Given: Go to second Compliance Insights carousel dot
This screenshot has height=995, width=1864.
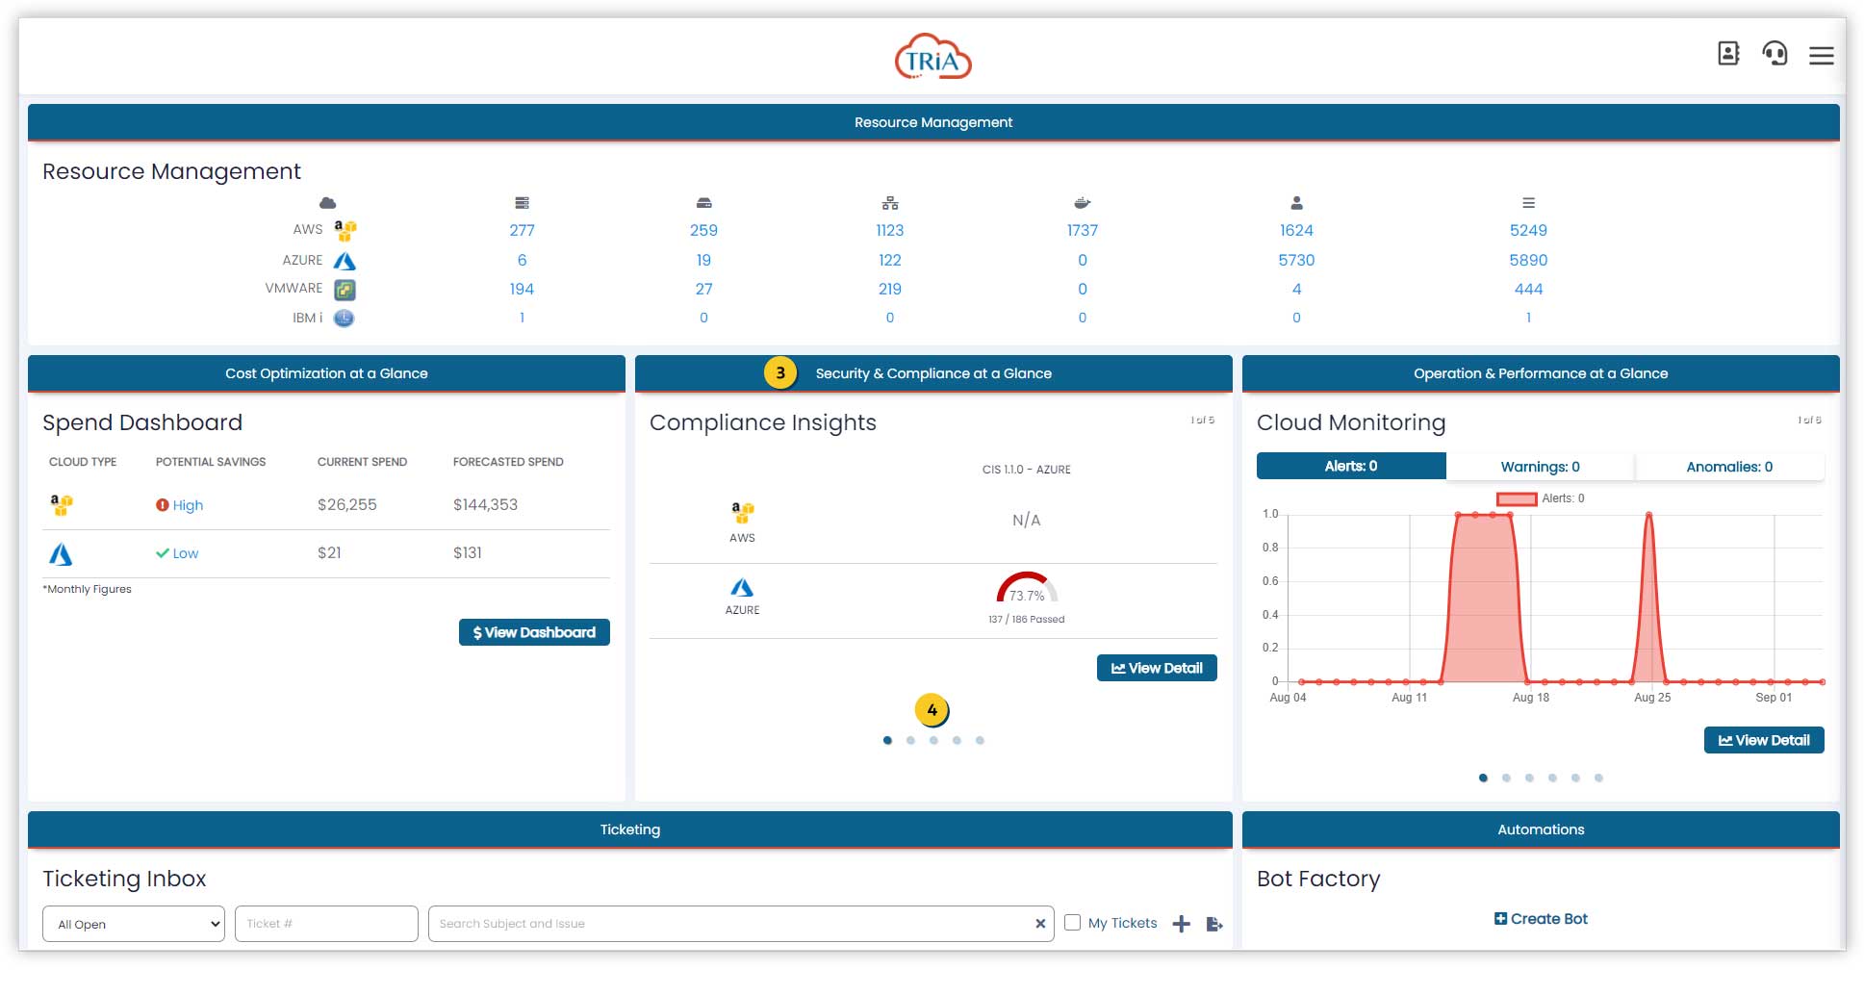Looking at the screenshot, I should pos(910,740).
